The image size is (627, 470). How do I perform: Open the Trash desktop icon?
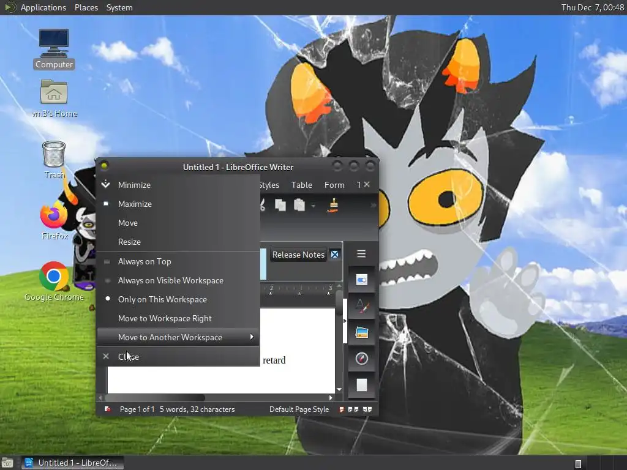(x=54, y=160)
